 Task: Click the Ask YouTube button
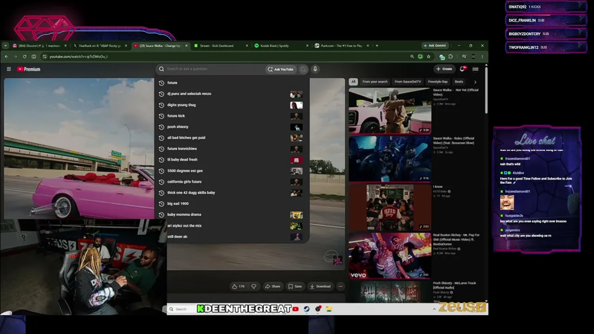[280, 69]
